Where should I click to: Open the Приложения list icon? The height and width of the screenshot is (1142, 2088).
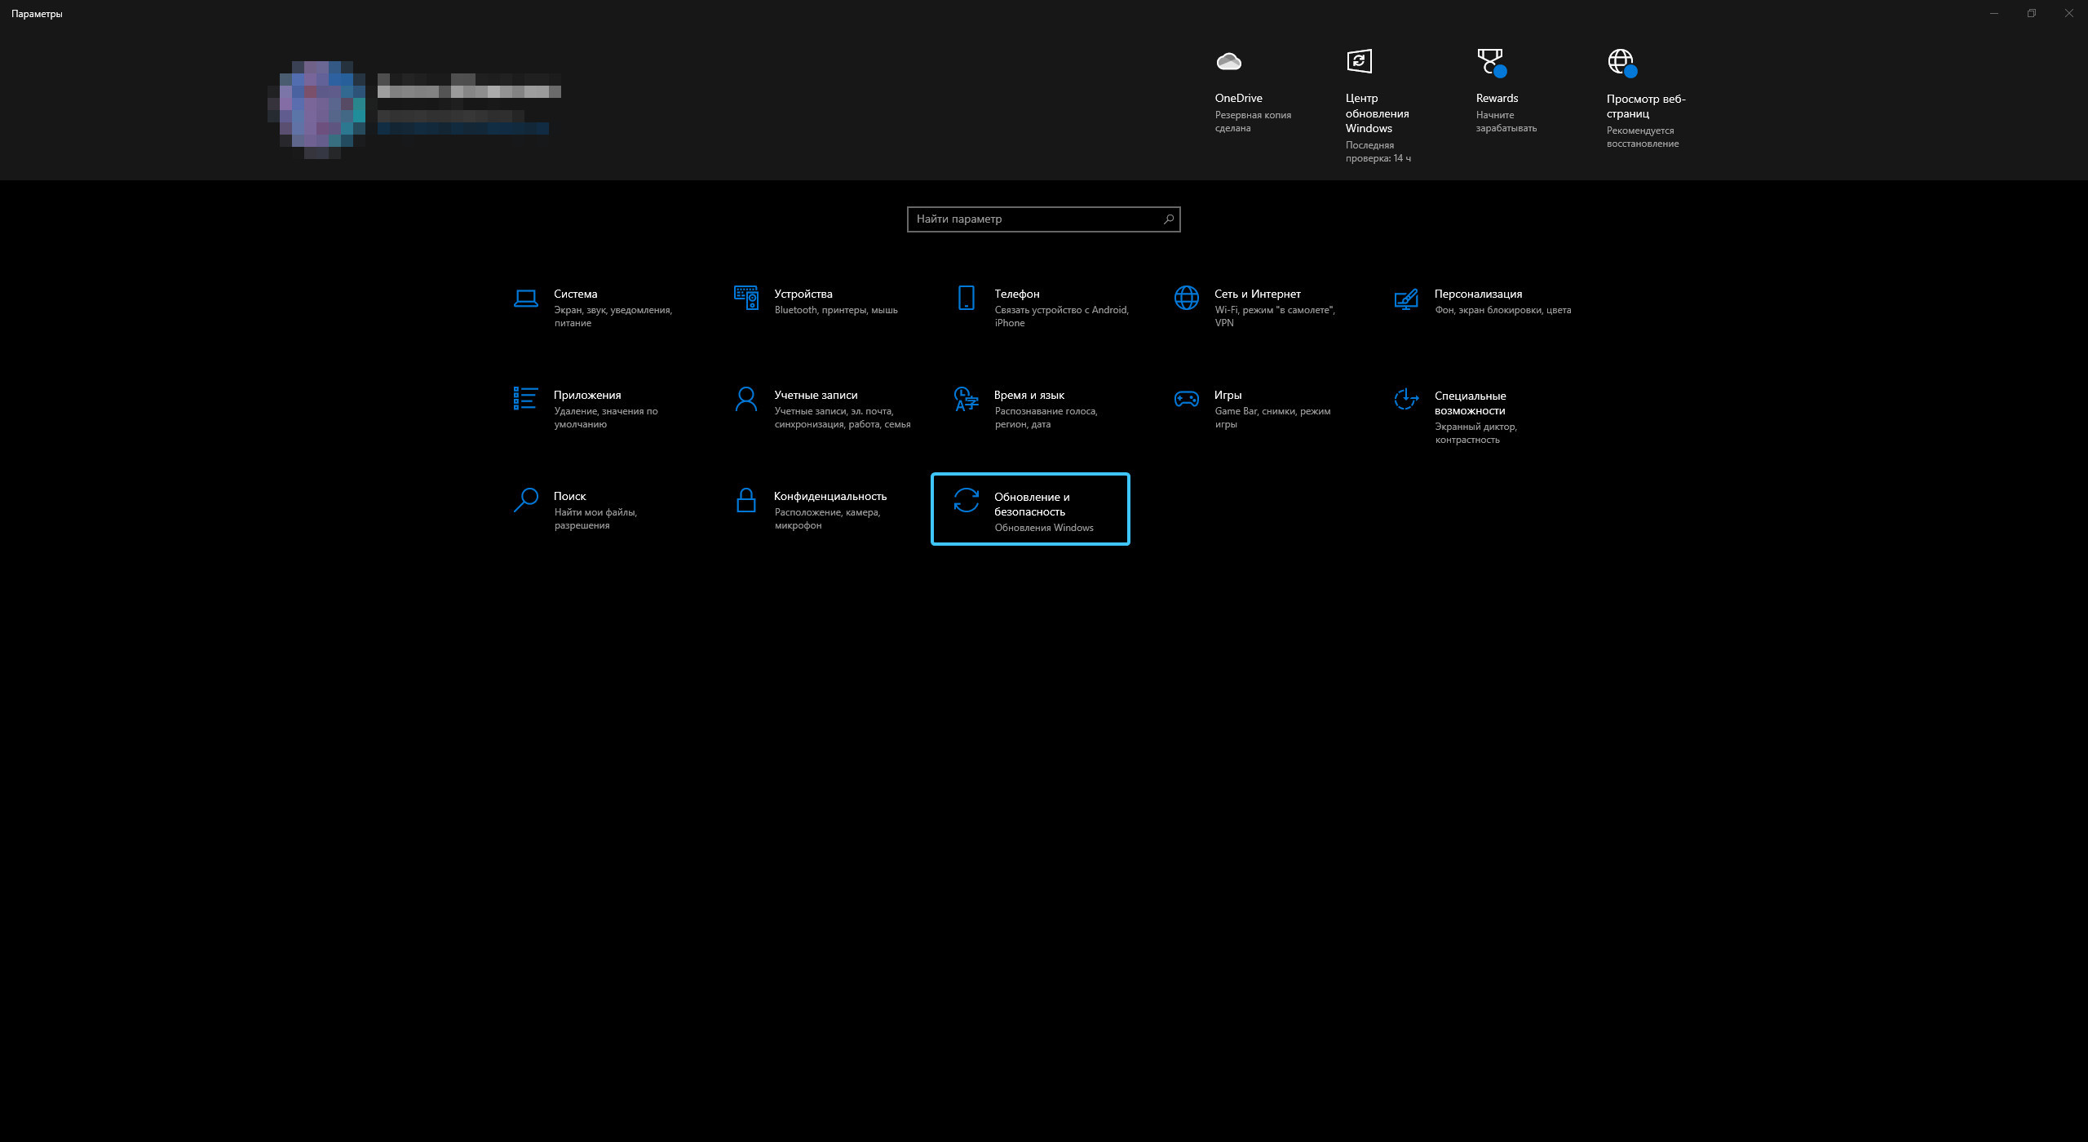click(525, 399)
